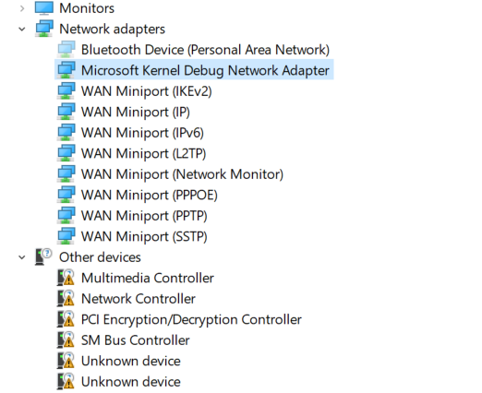Viewport: 482px width, 393px height.
Task: Select Microsoft Kernel Debug Network Adapter
Action: click(205, 70)
